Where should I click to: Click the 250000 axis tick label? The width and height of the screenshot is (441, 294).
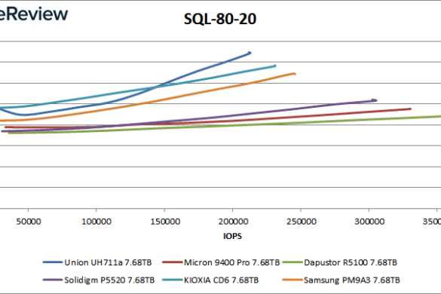coord(302,222)
